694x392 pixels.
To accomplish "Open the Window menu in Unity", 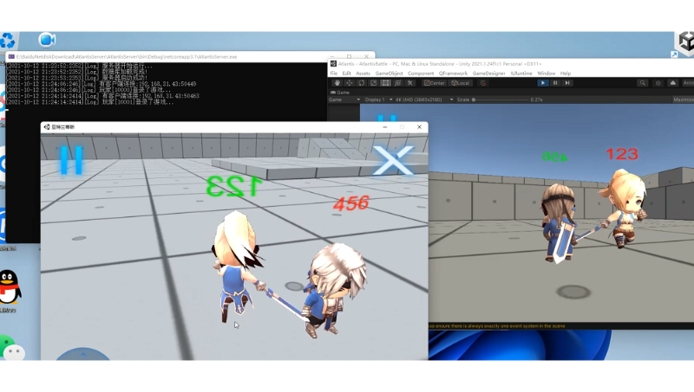I will (x=547, y=74).
